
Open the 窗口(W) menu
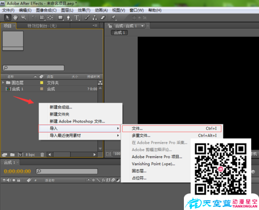coord(137,10)
